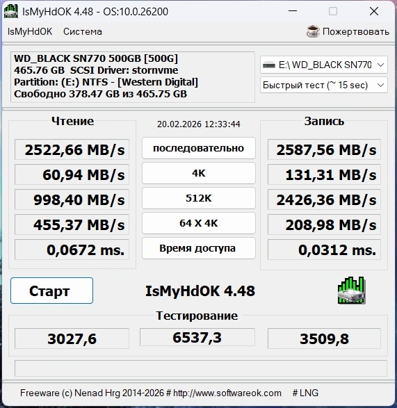This screenshot has height=408, width=397.
Task: Click the coffee cup donate icon
Action: point(313,31)
